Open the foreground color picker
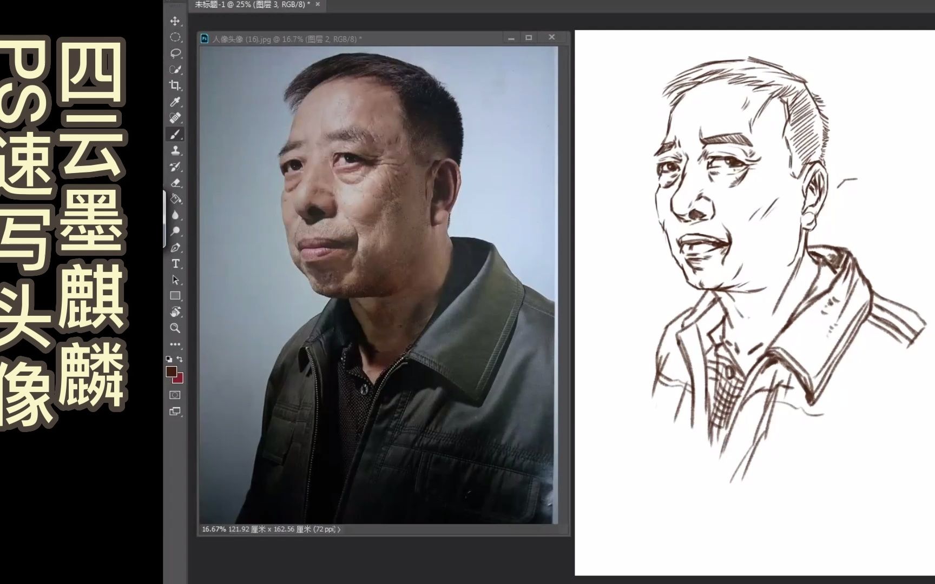 coord(171,371)
